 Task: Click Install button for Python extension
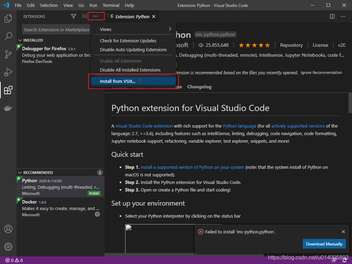[x=94, y=193]
